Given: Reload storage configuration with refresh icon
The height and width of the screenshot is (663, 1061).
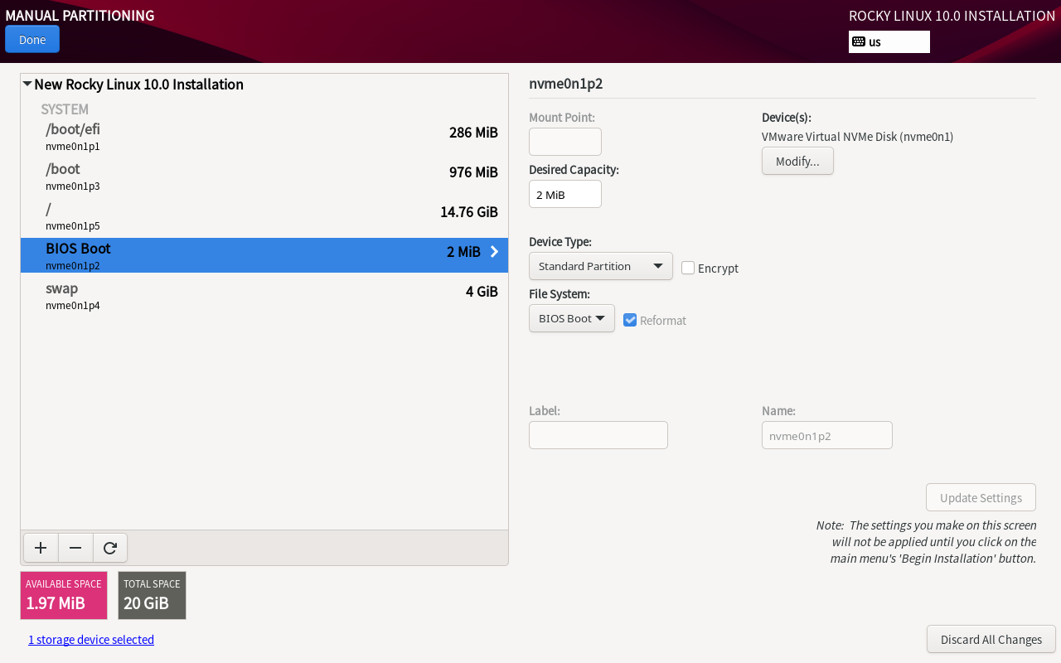Looking at the screenshot, I should click(110, 548).
